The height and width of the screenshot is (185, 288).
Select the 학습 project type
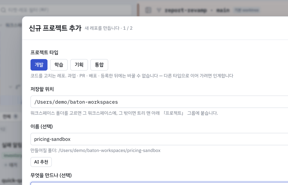point(59,65)
